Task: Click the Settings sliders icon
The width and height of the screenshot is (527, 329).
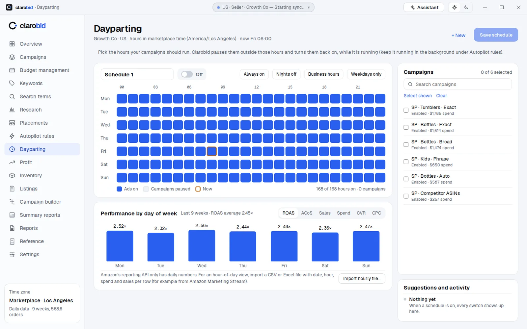Action: 12,254
